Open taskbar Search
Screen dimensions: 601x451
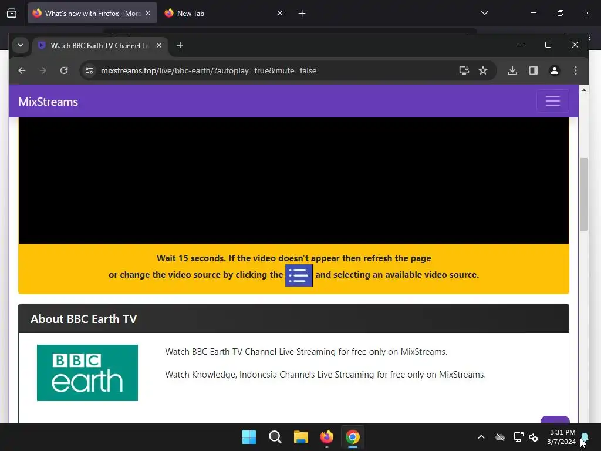click(275, 437)
